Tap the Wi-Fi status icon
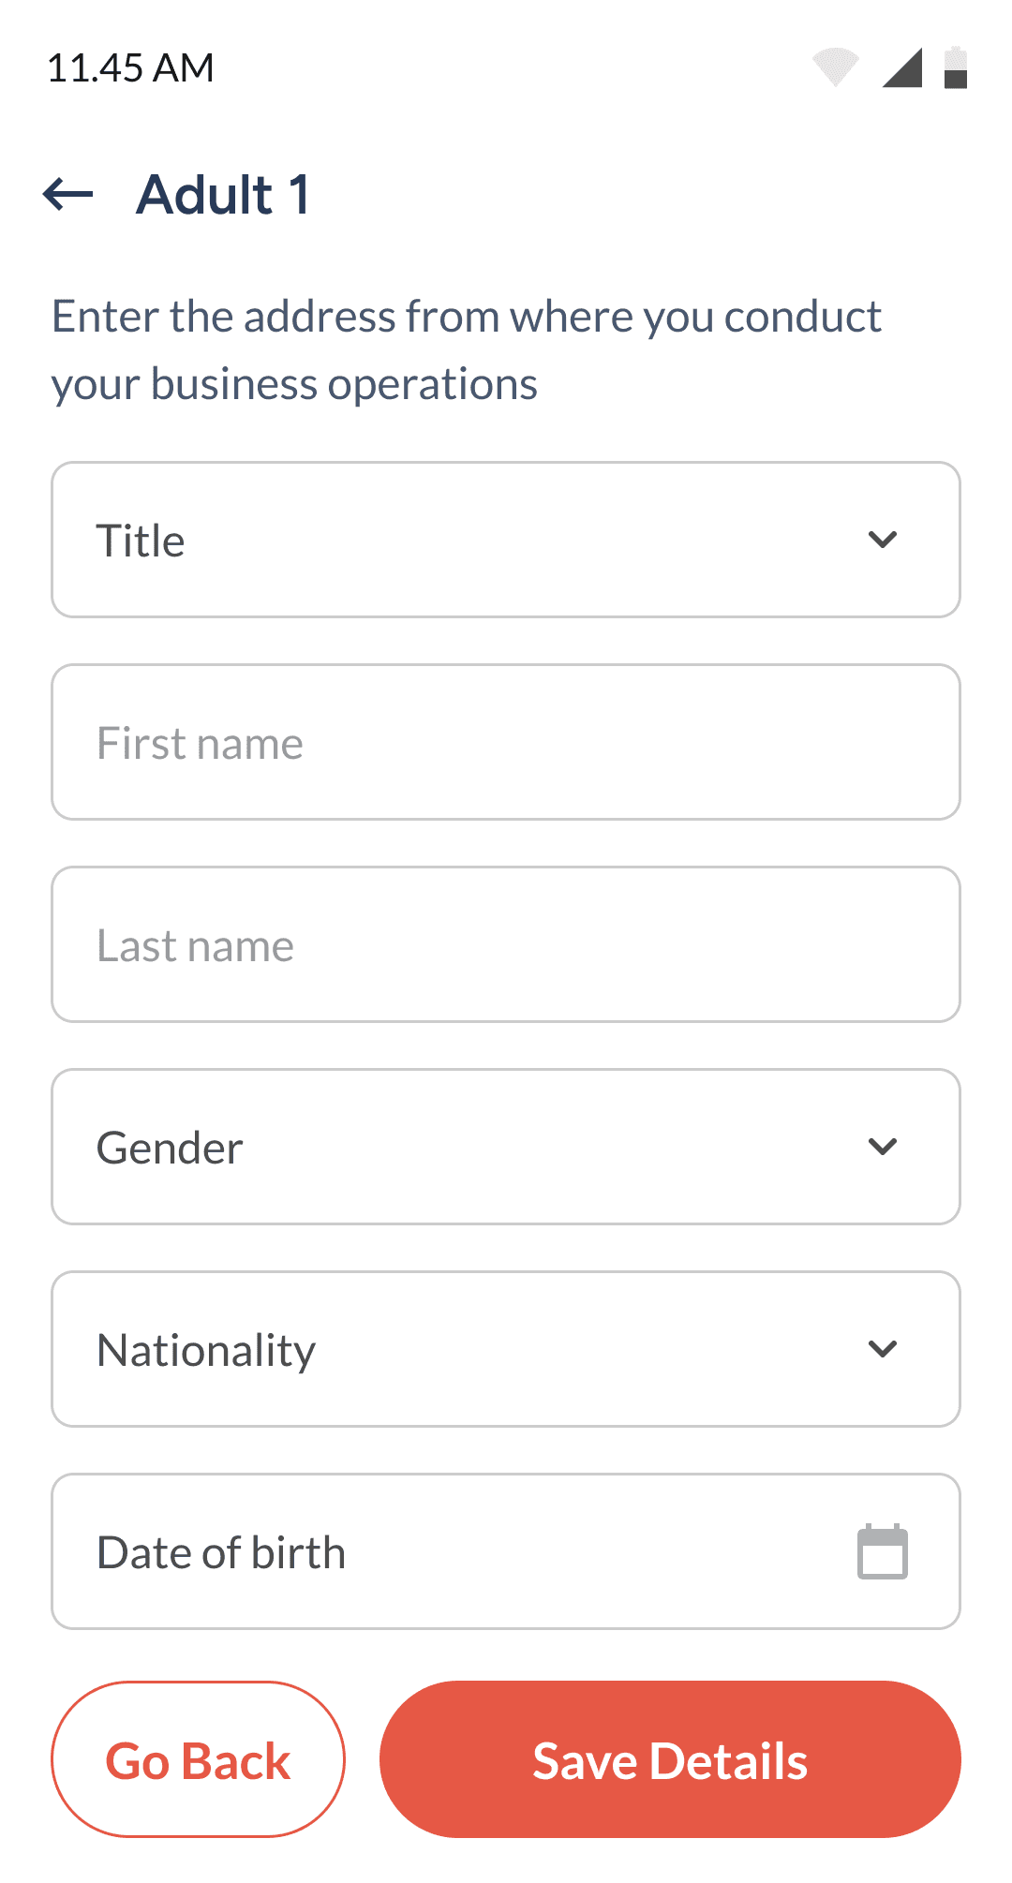This screenshot has height=1883, width=1012. tap(835, 67)
